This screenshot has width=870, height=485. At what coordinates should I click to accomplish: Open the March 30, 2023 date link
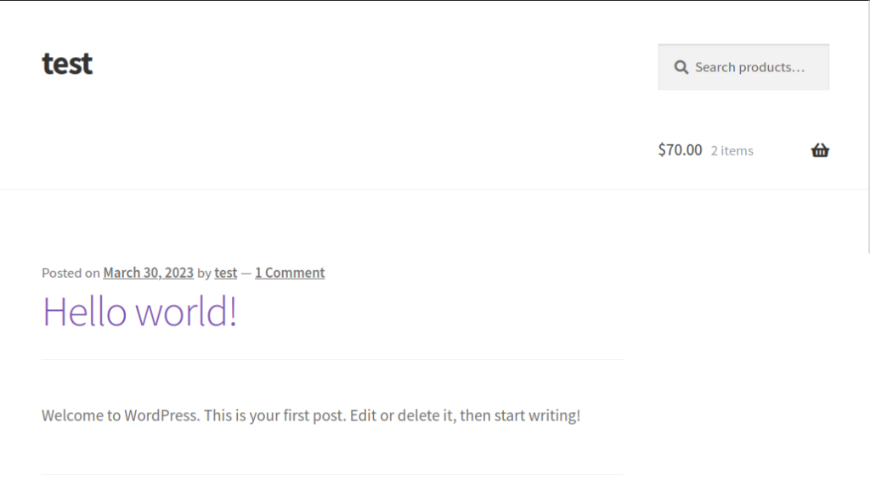[148, 273]
